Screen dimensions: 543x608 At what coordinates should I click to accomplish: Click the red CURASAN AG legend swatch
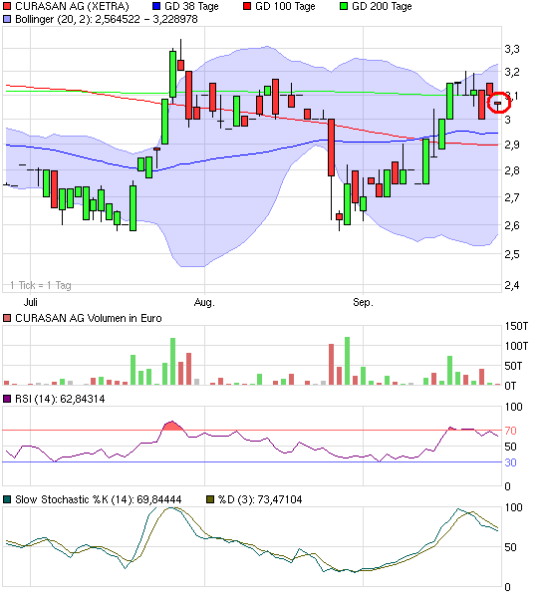pyautogui.click(x=7, y=6)
